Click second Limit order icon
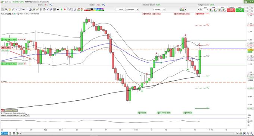The height and width of the screenshot is (136, 254). coord(216,10)
